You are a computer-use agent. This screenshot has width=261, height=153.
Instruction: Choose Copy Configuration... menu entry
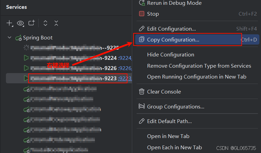(197, 39)
